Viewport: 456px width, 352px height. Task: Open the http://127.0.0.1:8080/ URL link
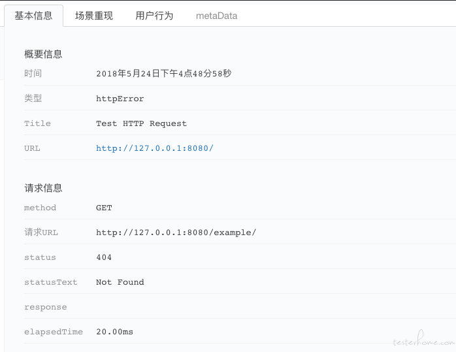click(155, 148)
